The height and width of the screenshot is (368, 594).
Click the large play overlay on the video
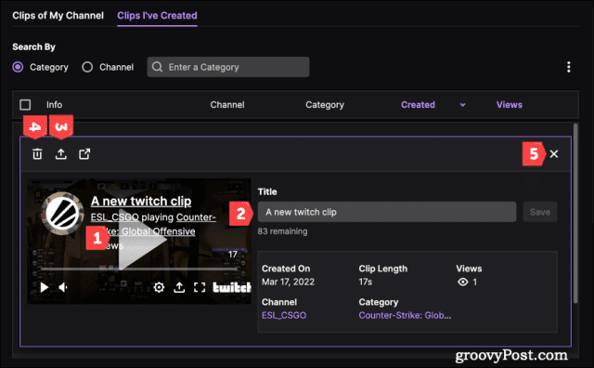pos(142,239)
